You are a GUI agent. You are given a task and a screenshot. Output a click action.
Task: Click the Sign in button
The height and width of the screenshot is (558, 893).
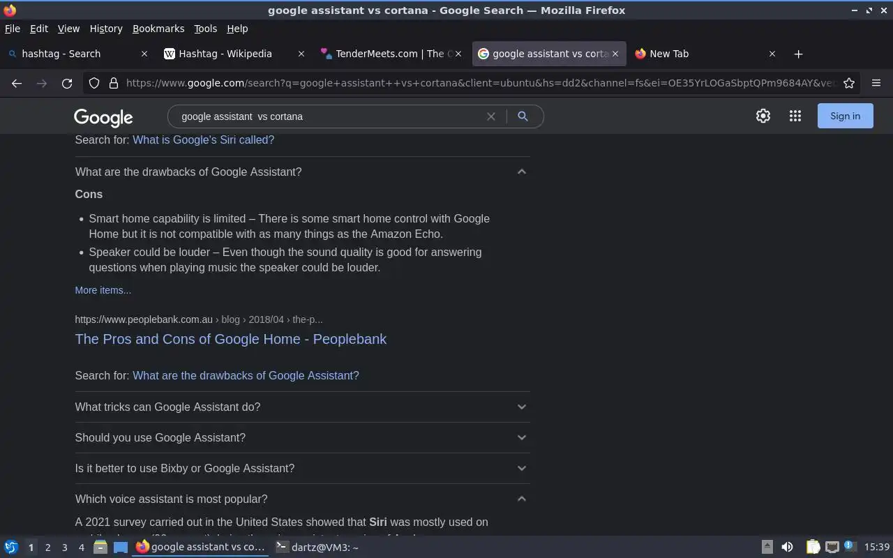pos(845,116)
